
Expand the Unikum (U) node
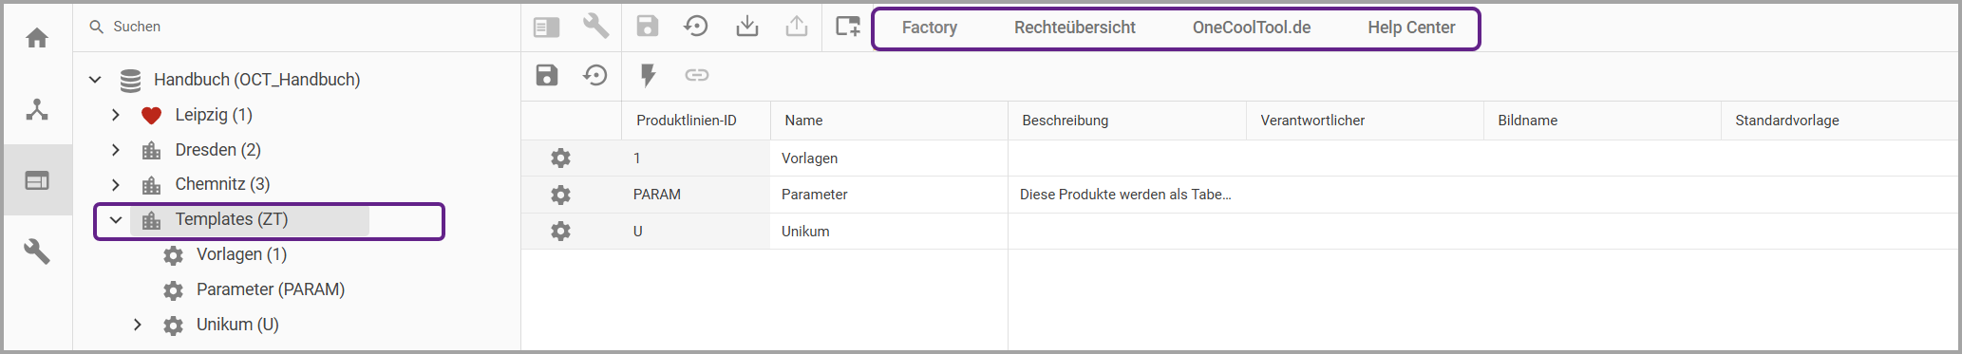click(138, 325)
